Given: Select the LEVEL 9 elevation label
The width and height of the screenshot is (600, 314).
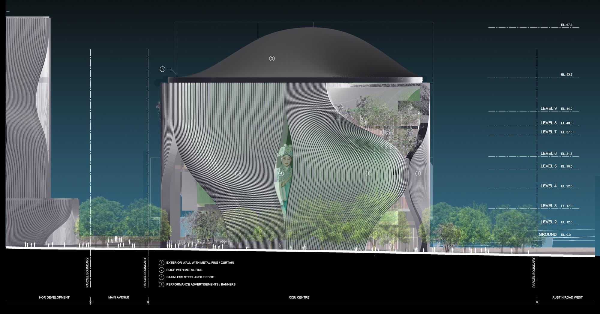Looking at the screenshot, I should pyautogui.click(x=548, y=109).
